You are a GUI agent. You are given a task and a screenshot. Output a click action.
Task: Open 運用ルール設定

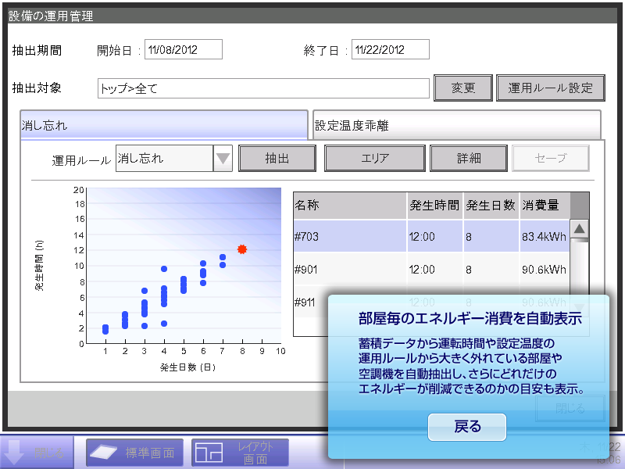(551, 88)
